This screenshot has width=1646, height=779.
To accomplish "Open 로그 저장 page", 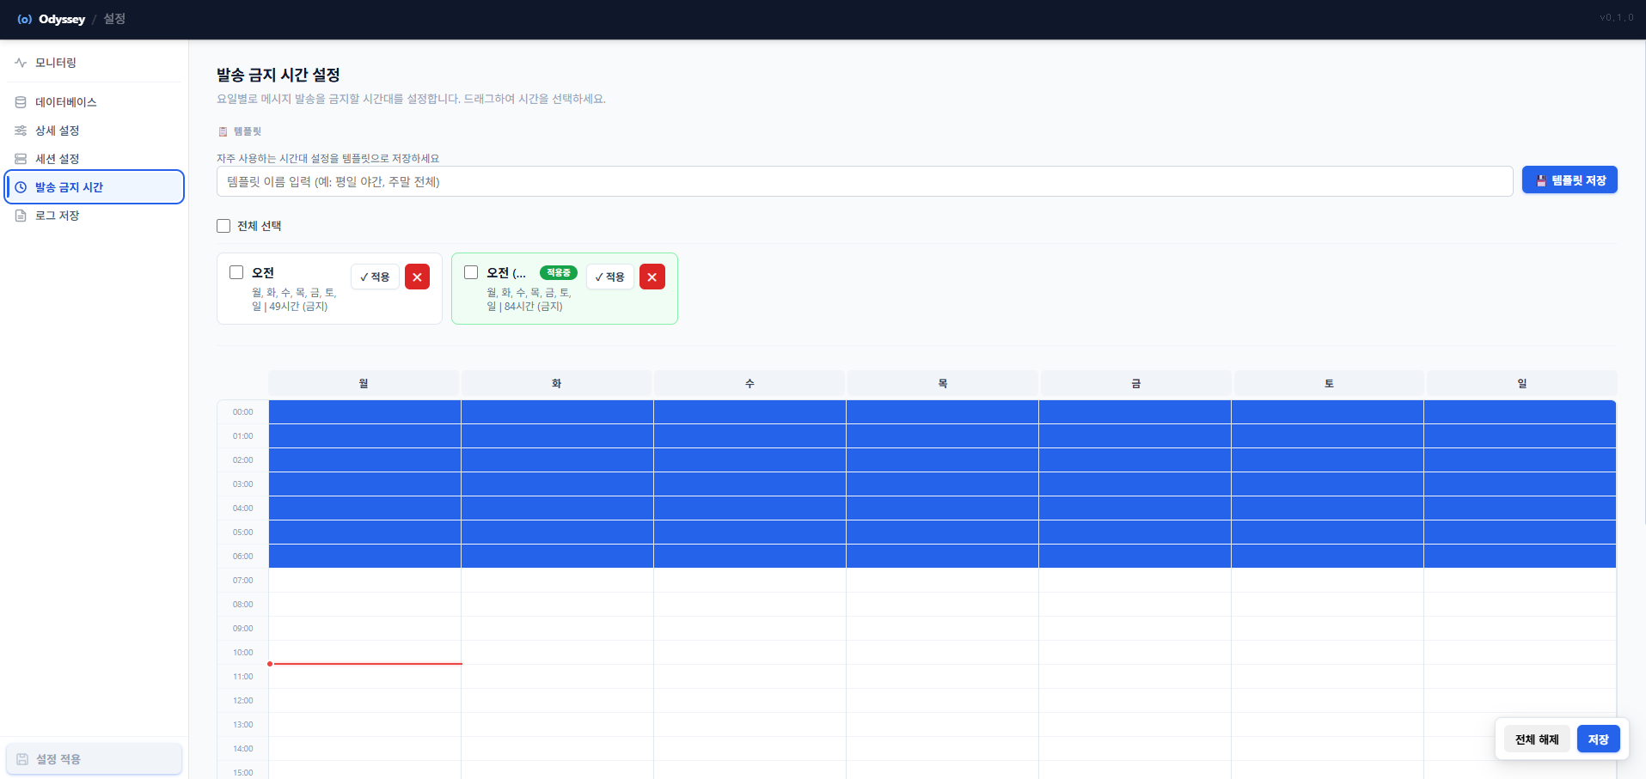I will click(x=95, y=216).
